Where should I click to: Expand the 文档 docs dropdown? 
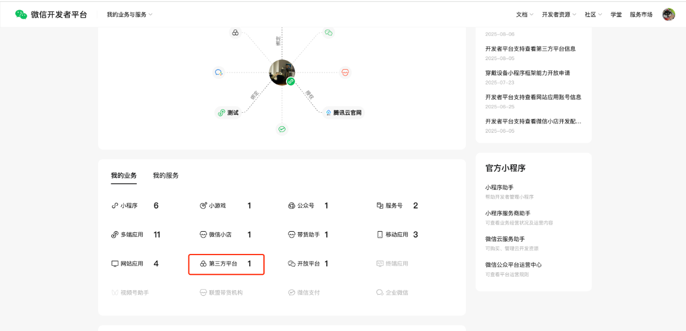(x=524, y=14)
